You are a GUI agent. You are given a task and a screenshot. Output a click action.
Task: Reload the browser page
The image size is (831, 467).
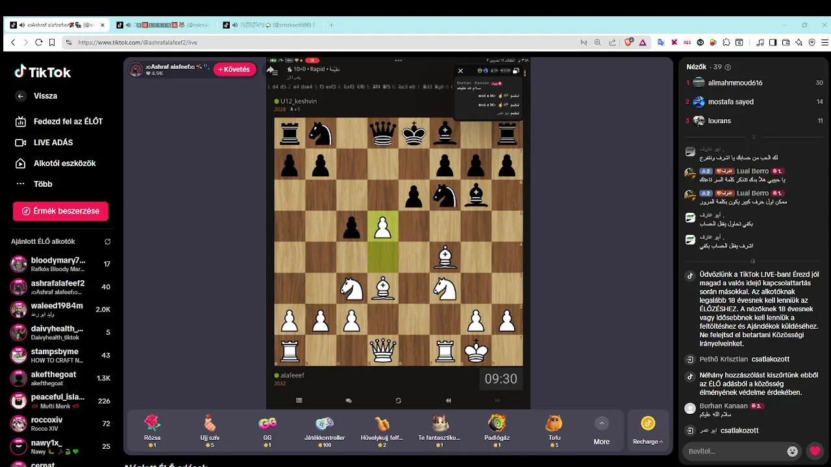tap(38, 42)
